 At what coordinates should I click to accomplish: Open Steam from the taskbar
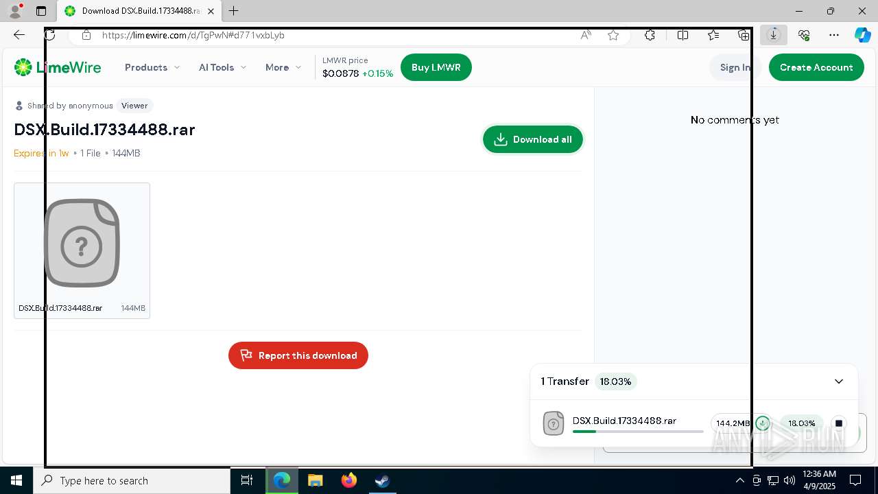click(x=382, y=480)
